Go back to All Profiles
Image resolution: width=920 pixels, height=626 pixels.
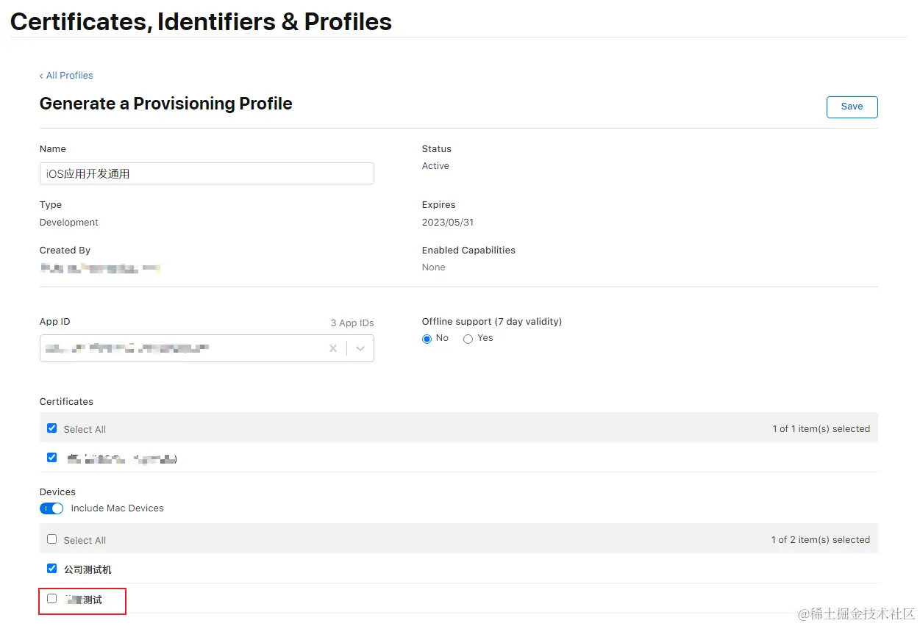(66, 76)
